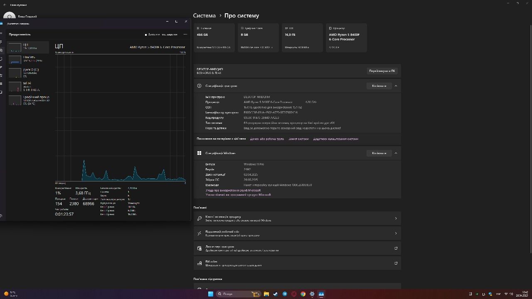The image size is (532, 299).
Task: Click the 2380 threads value
Action: pos(74,203)
